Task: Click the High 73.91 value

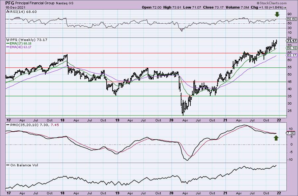Action: click(x=172, y=7)
